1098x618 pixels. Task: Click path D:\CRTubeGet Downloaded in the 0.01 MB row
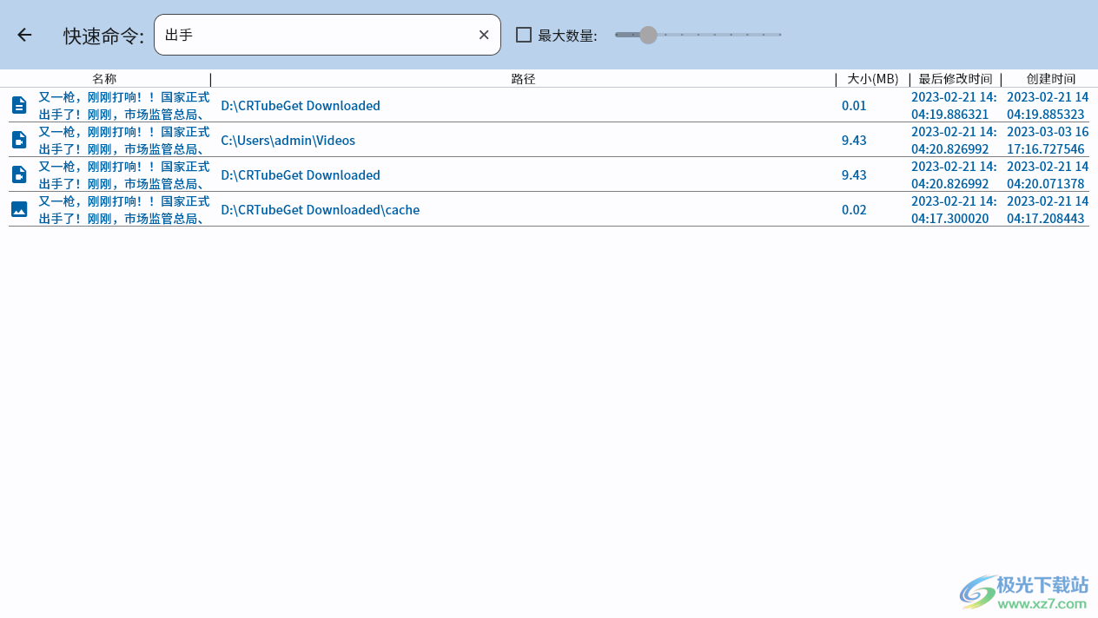click(x=301, y=105)
